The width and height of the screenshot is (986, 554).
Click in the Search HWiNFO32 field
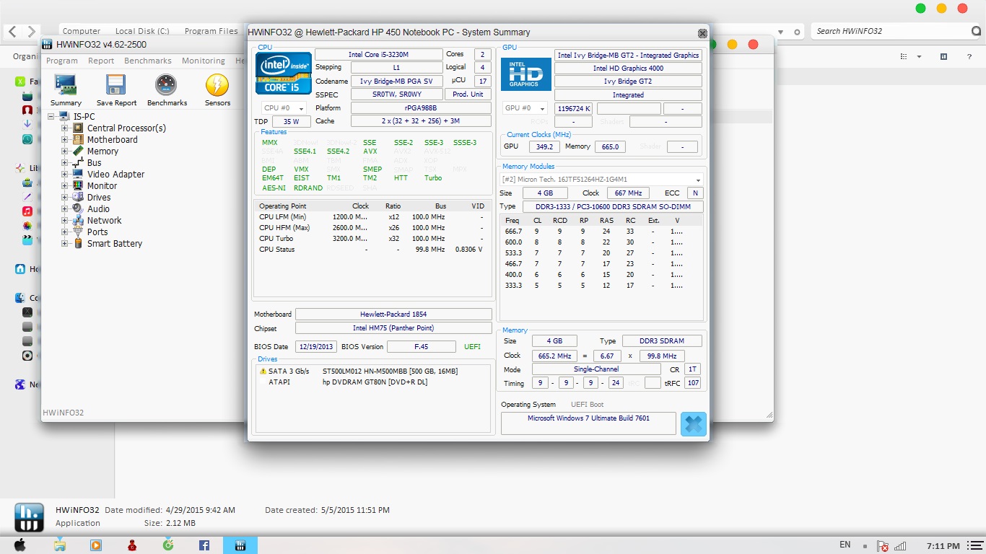coord(891,31)
